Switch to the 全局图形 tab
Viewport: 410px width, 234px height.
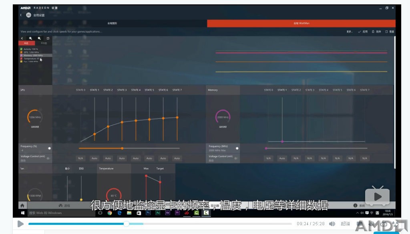pos(113,23)
